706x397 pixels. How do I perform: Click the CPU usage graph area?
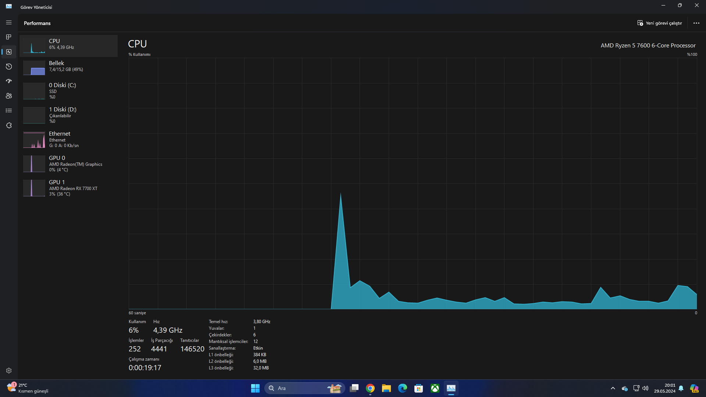(x=413, y=183)
